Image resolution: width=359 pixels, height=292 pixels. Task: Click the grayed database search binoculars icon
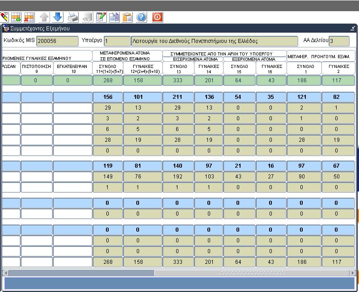coord(88,17)
